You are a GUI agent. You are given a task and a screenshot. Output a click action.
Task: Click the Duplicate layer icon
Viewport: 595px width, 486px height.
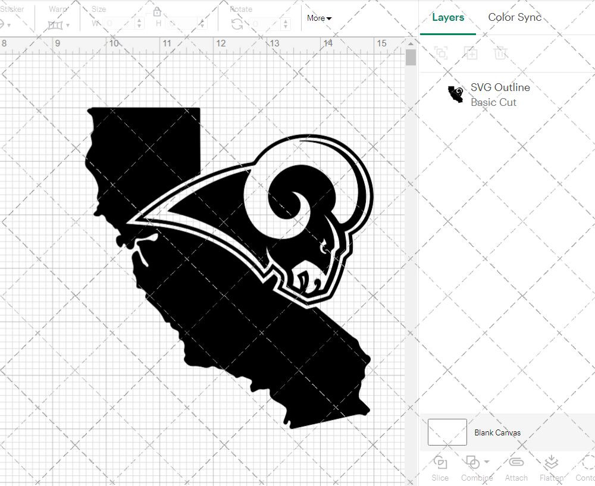click(471, 53)
